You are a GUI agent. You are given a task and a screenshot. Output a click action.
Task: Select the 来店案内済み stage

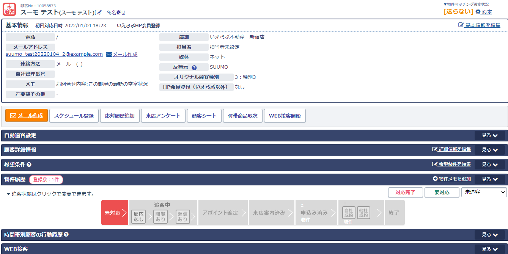pyautogui.click(x=269, y=213)
